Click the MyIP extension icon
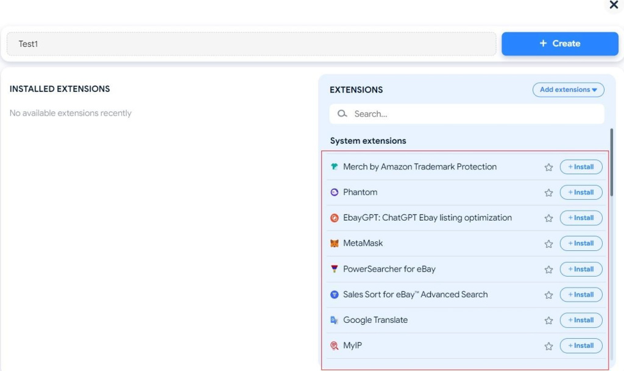This screenshot has height=371, width=624. coord(334,346)
